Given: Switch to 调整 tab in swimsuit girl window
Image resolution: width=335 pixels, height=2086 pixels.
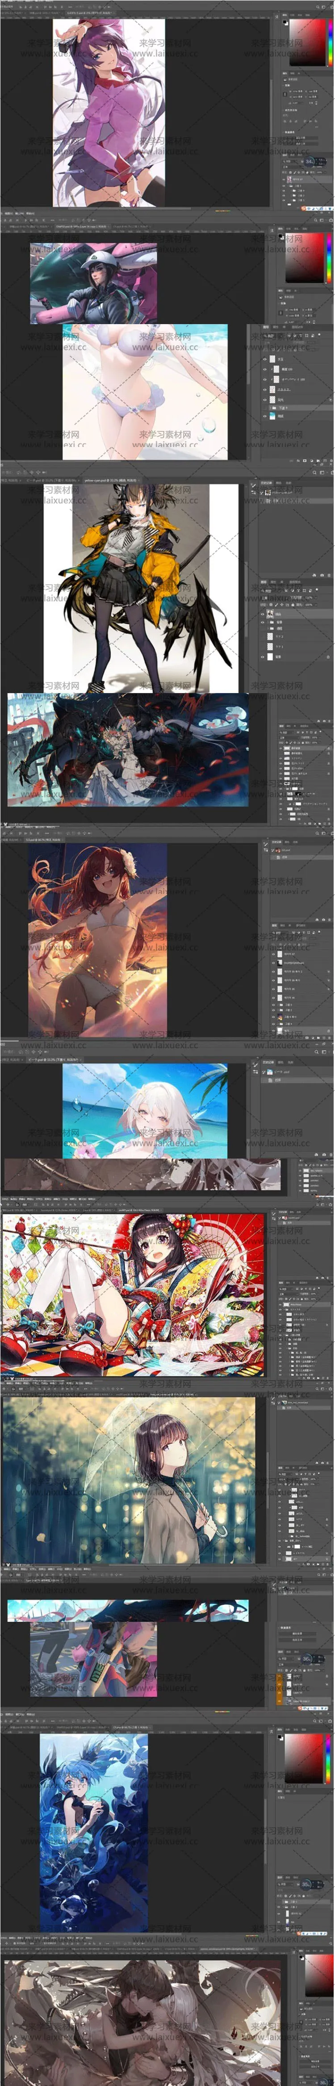Looking at the screenshot, I should (288, 291).
